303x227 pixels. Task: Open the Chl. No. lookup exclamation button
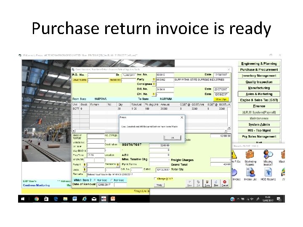click(x=154, y=94)
